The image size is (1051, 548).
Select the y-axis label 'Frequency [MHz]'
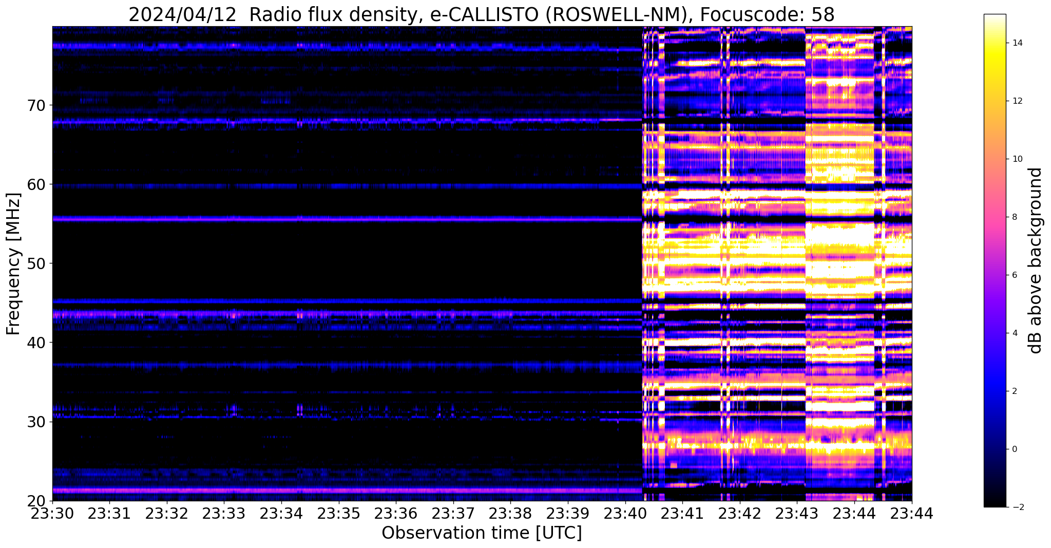tap(13, 263)
